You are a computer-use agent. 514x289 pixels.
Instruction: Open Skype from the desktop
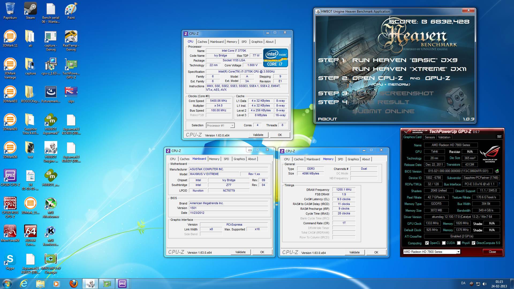[x=10, y=261]
